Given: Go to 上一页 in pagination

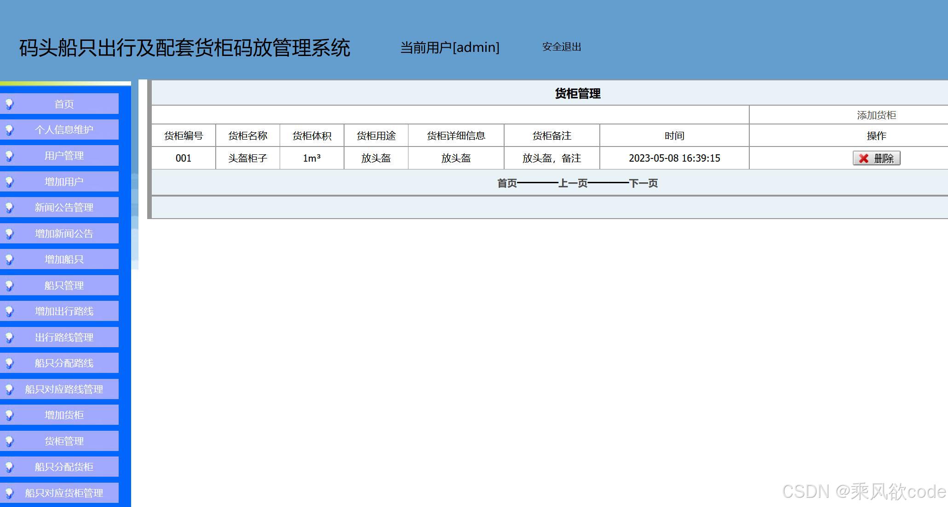Looking at the screenshot, I should [x=575, y=183].
